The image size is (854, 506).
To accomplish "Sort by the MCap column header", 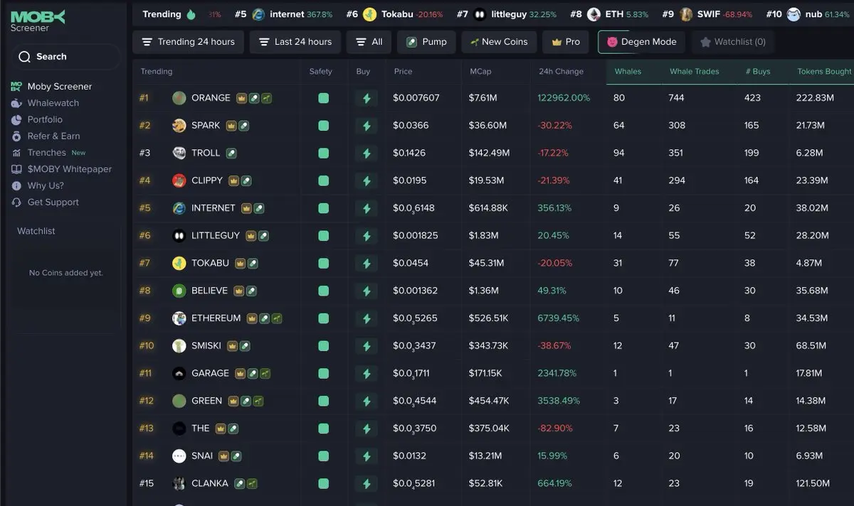I will [481, 72].
